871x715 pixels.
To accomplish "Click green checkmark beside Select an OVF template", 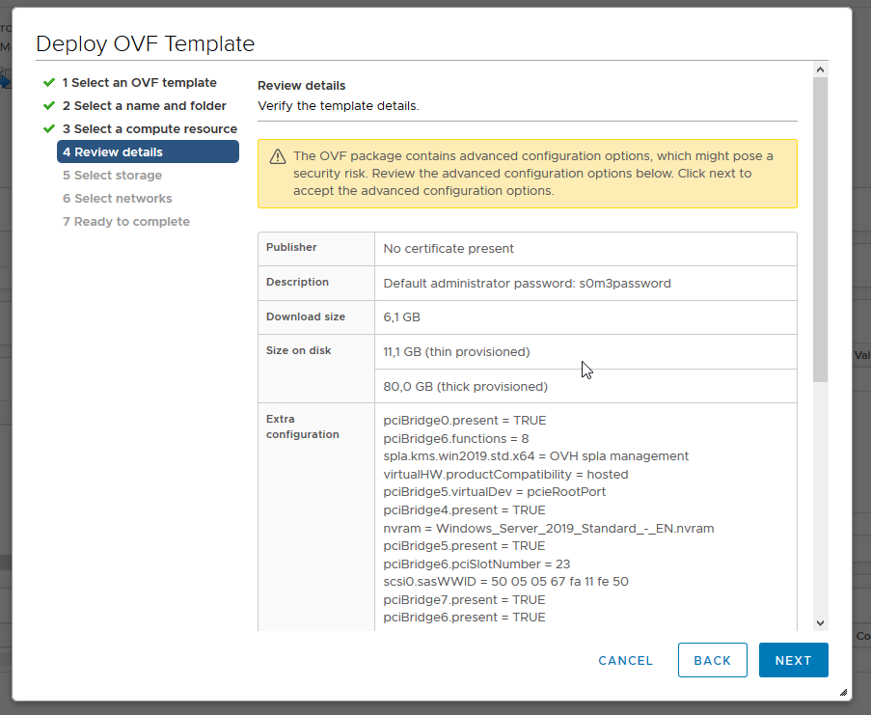I will 49,82.
